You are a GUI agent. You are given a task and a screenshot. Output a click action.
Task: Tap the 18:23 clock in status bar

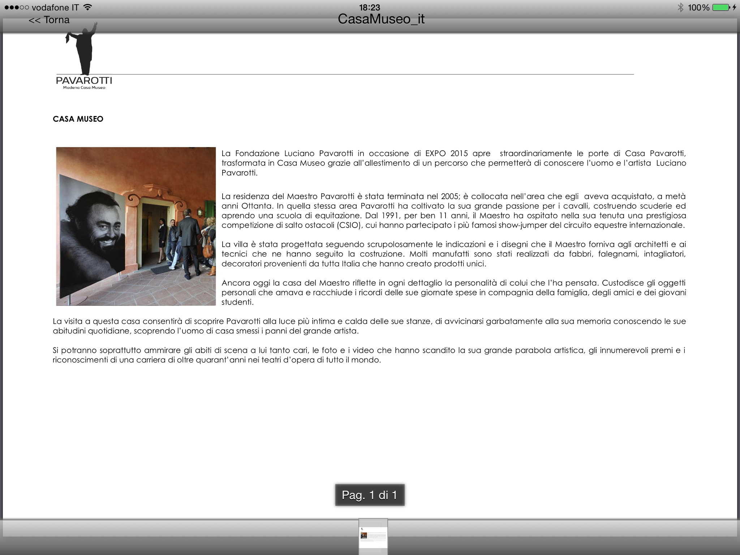(x=370, y=7)
